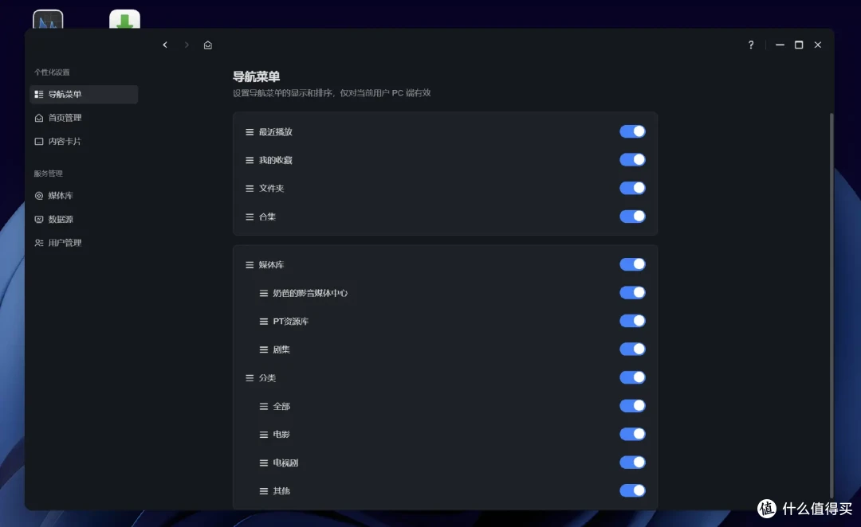Grab drag handle beside 剧集
This screenshot has height=527, width=861.
click(x=264, y=349)
